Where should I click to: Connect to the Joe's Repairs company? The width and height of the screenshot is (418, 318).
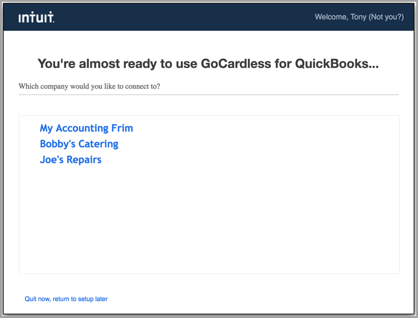71,159
